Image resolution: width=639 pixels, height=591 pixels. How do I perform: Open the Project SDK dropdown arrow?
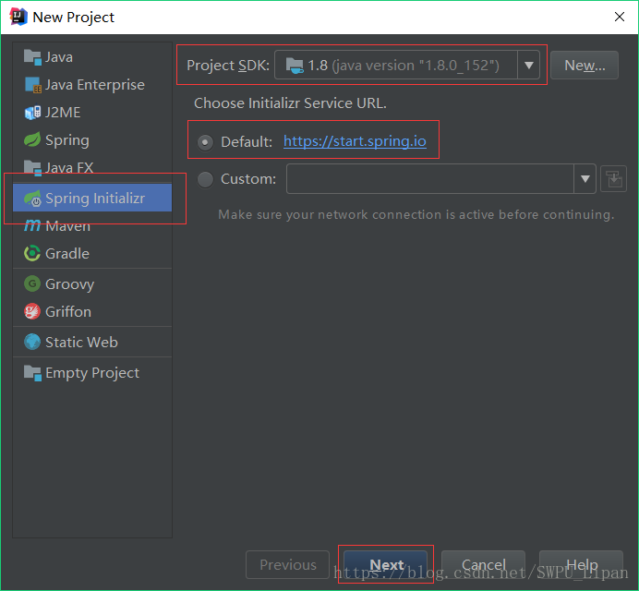click(x=528, y=66)
